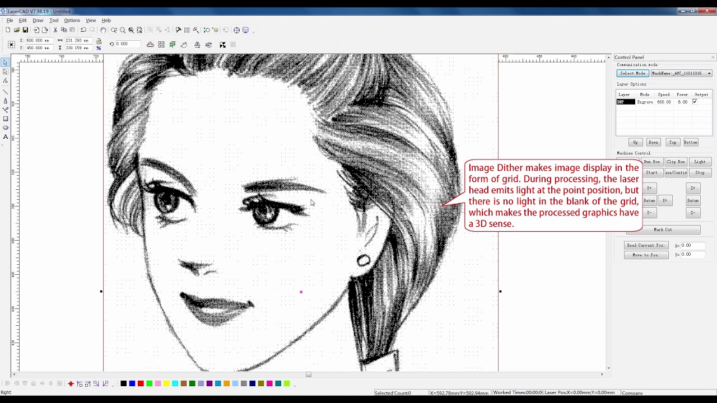Screen dimensions: 717x403
Task: Click the Z- button
Action: [x=693, y=213]
